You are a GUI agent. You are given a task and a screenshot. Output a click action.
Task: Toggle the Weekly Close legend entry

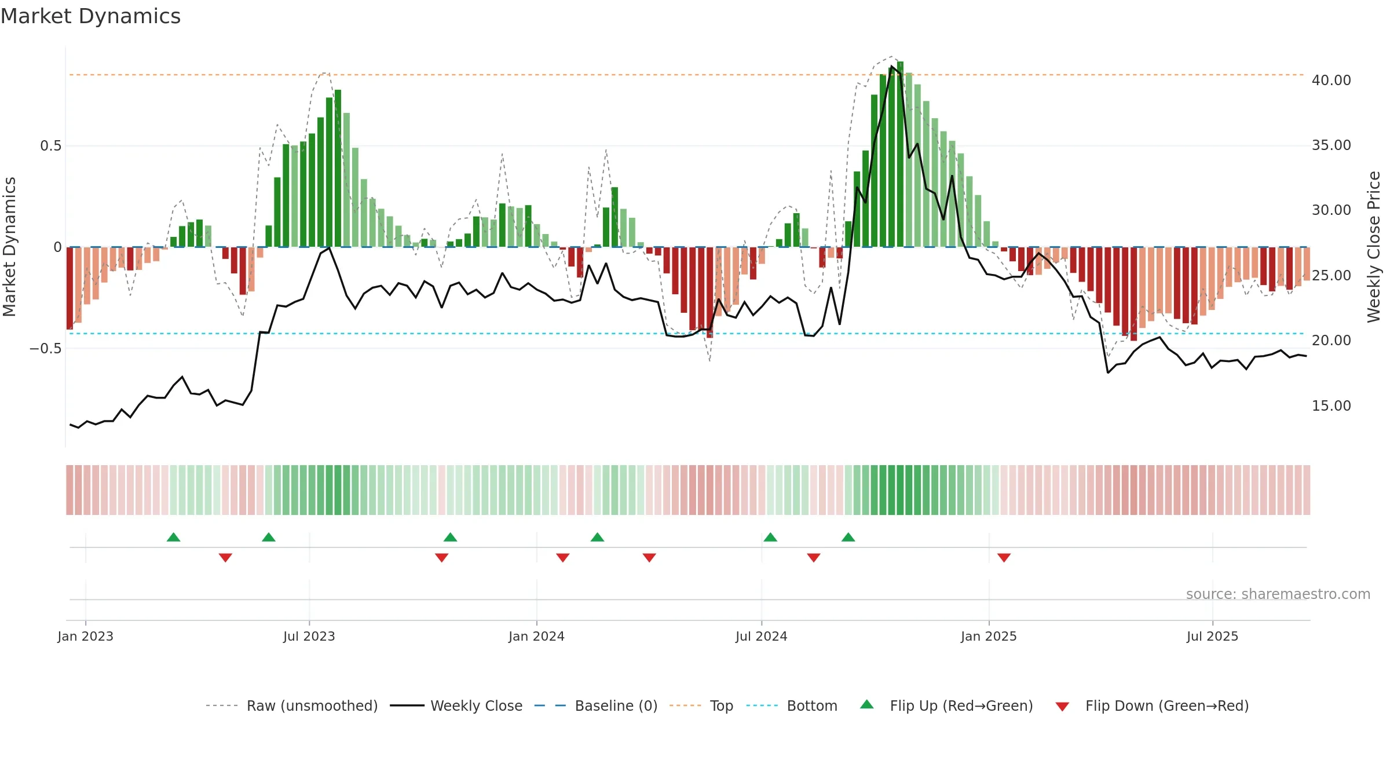tap(456, 706)
